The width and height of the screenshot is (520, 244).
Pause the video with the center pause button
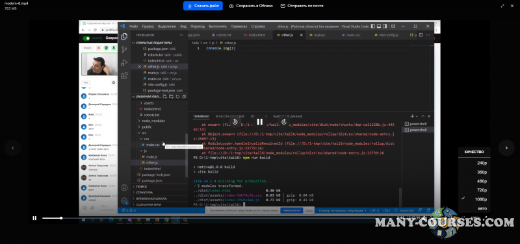click(259, 122)
